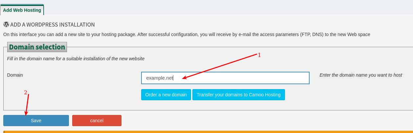The height and width of the screenshot is (133, 413).
Task: Choose Transfer your domains to Camoo Hosting
Action: point(239,95)
